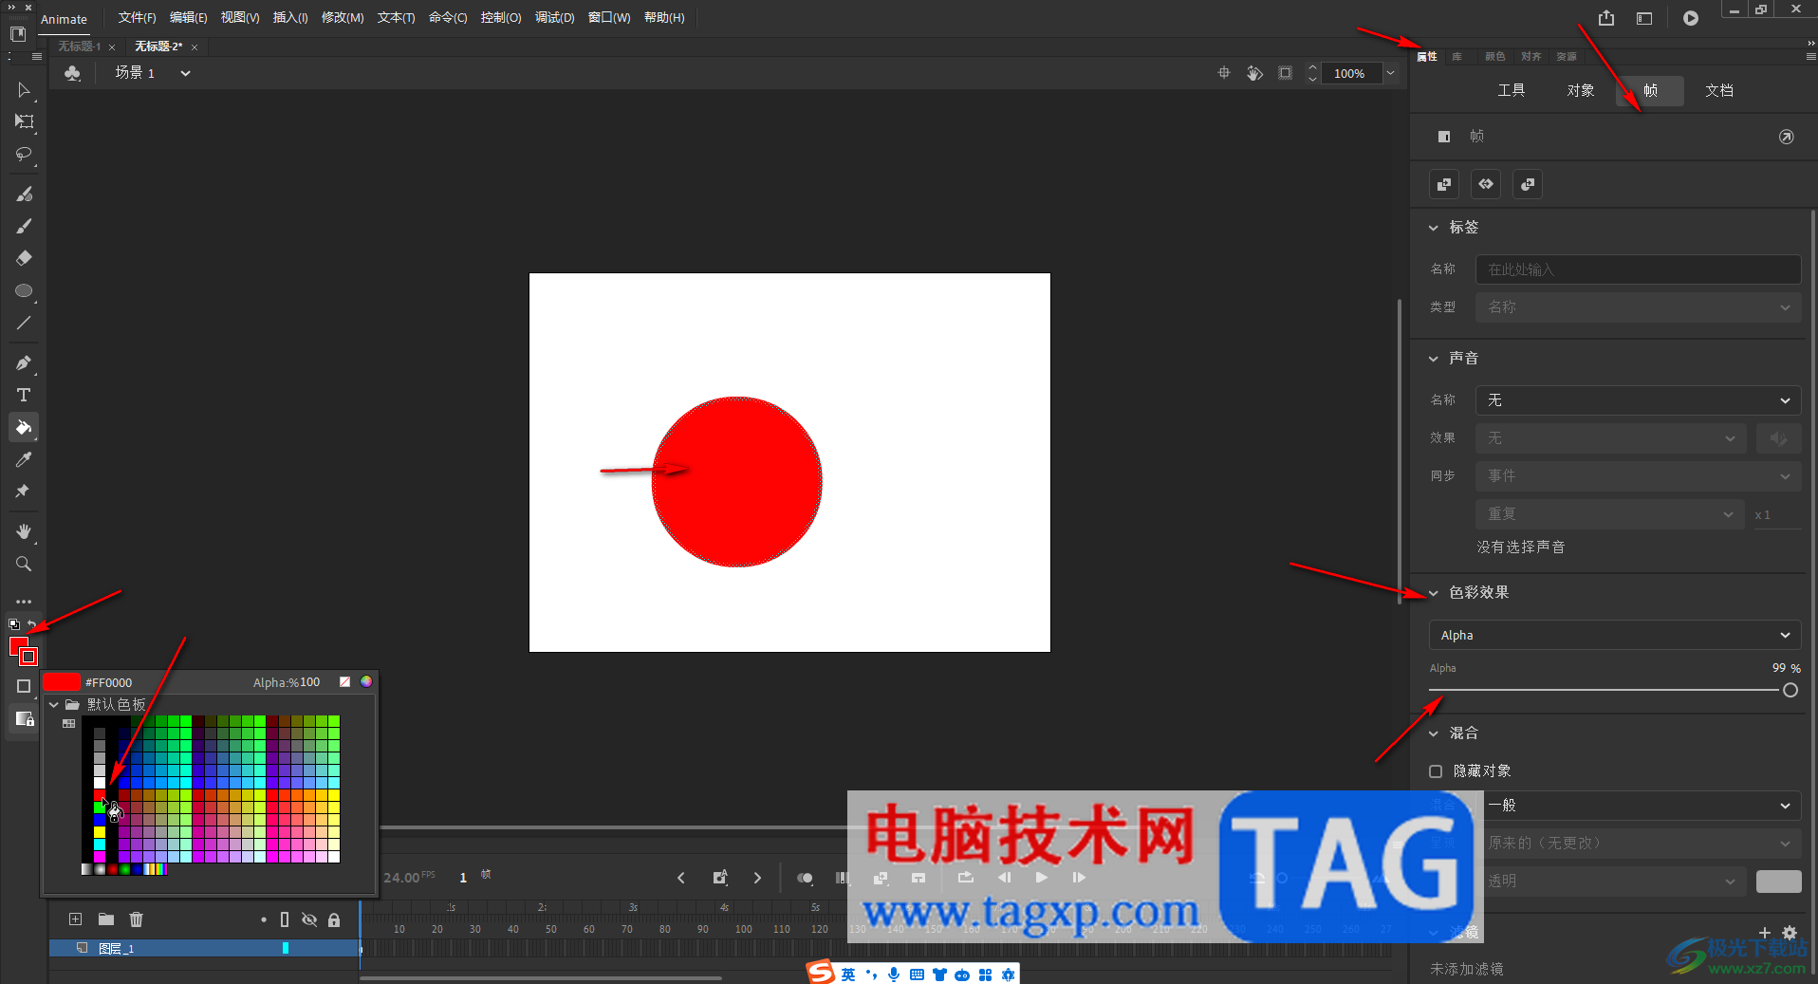Switch to the 库 panel tab
This screenshot has width=1818, height=984.
tap(1456, 57)
